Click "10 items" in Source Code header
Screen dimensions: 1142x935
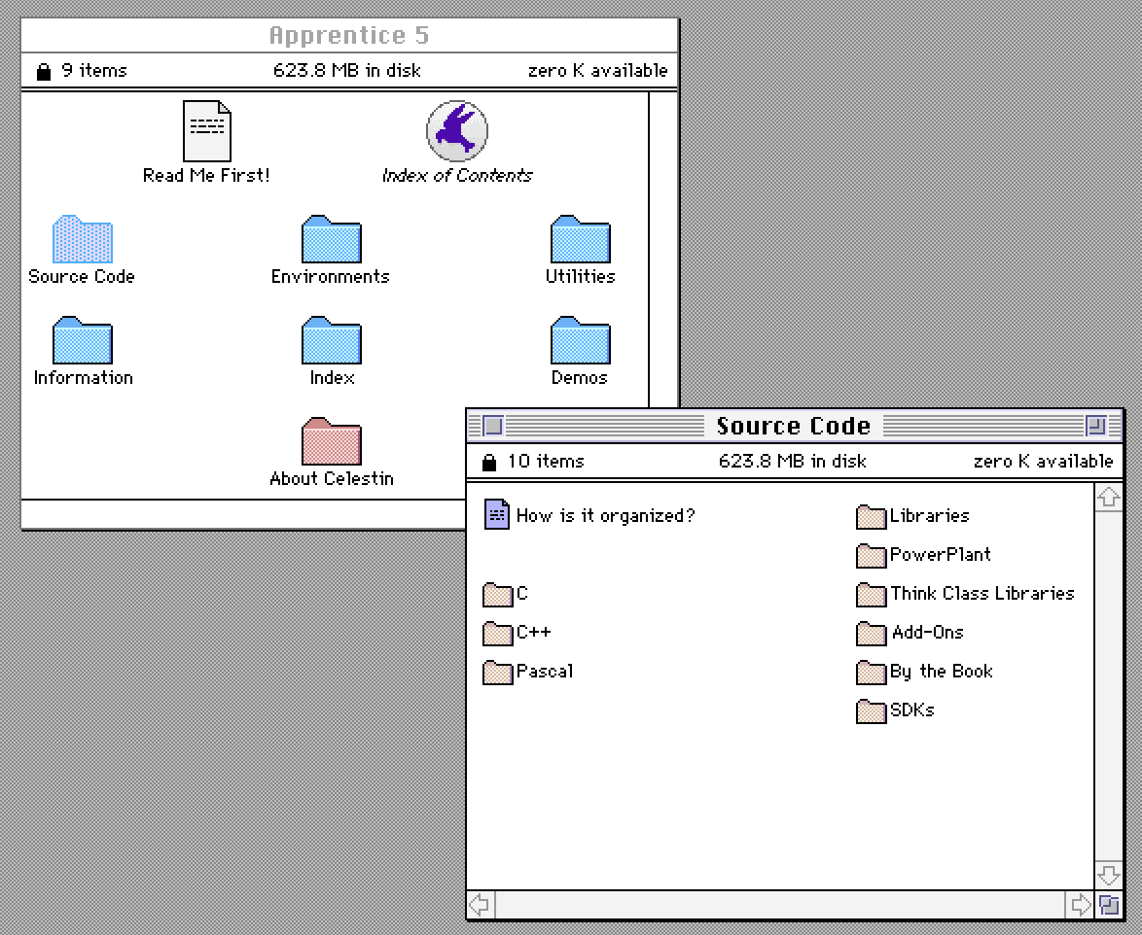pyautogui.click(x=546, y=462)
